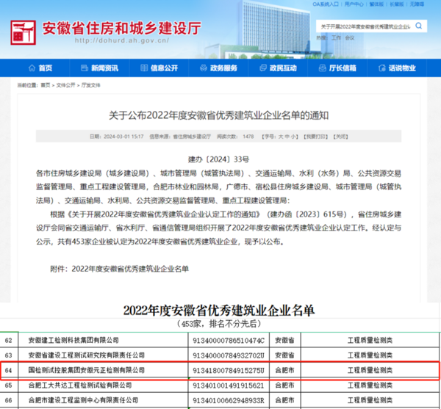Screen dimensions: 441x409
Task: Click the icon next to 政民互动
Action: [x=261, y=68]
